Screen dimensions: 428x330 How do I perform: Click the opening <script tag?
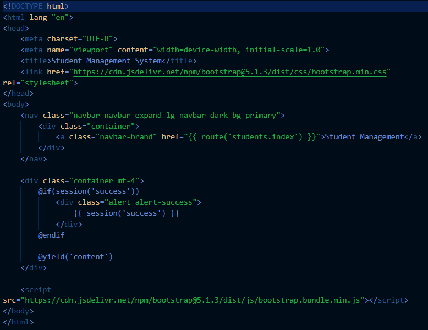pos(36,290)
